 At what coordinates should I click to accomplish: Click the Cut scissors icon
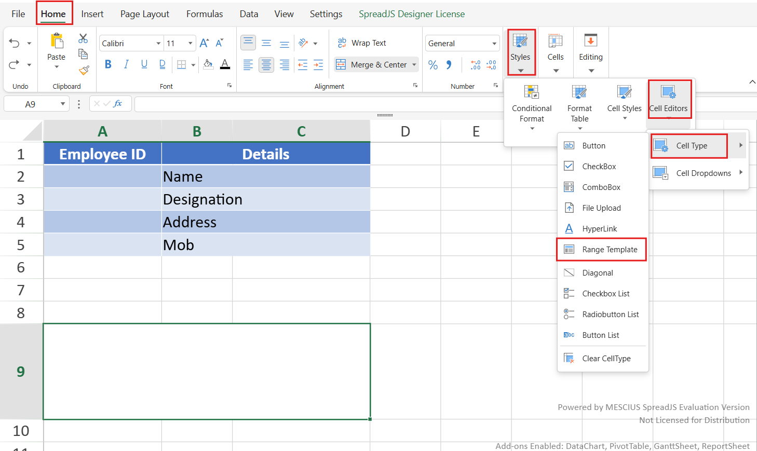(x=83, y=38)
